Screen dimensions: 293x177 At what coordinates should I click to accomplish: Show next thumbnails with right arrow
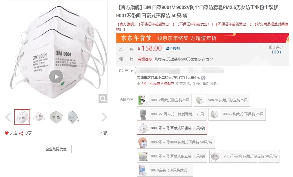tap(104, 117)
